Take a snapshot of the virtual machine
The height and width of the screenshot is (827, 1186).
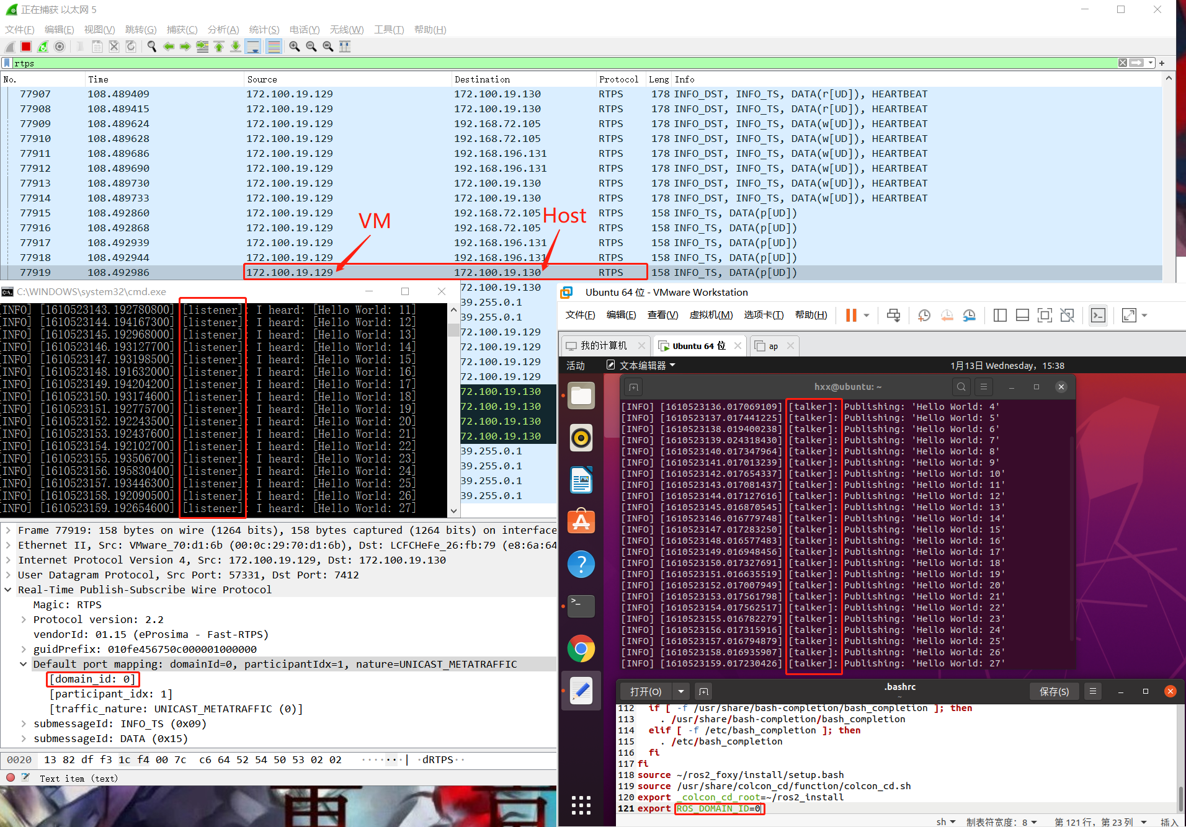pyautogui.click(x=924, y=315)
